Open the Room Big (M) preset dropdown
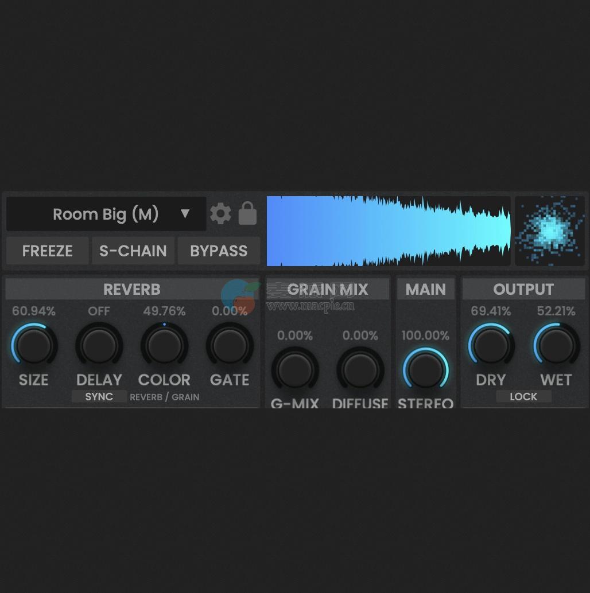590x593 pixels. point(106,213)
